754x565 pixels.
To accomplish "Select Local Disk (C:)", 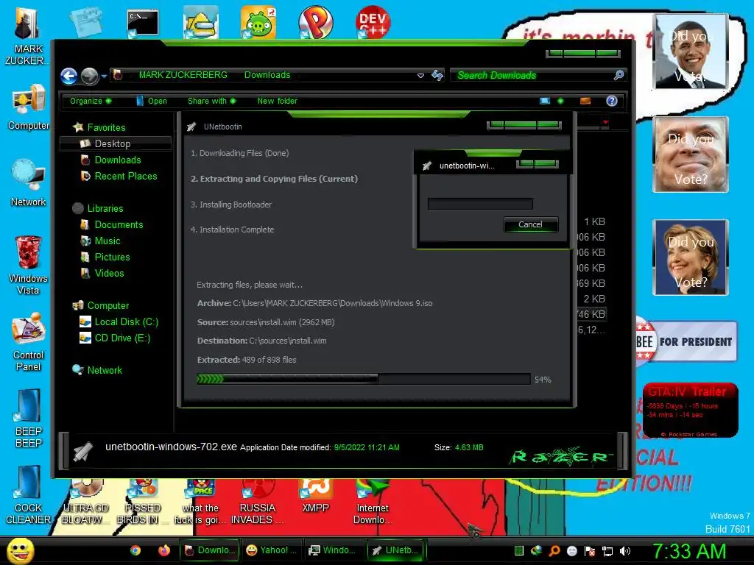I will (119, 322).
